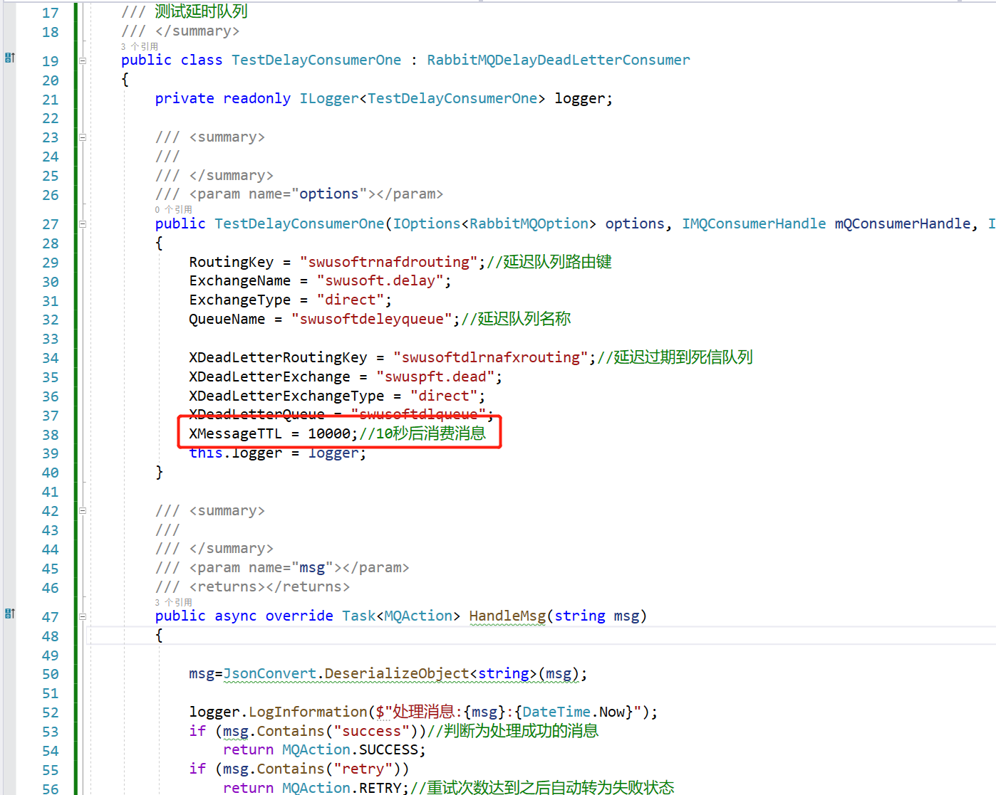Click DateTime in the log statement
The width and height of the screenshot is (996, 795).
click(x=556, y=712)
